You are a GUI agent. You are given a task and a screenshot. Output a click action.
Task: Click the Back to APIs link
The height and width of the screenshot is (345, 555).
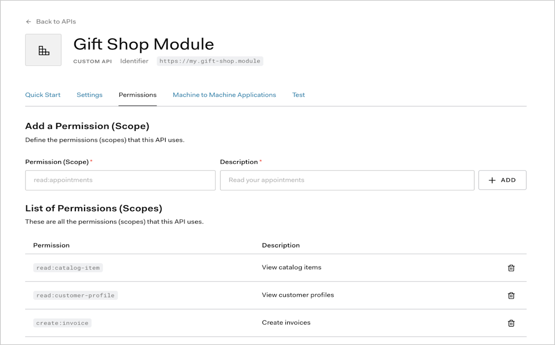[x=55, y=21]
